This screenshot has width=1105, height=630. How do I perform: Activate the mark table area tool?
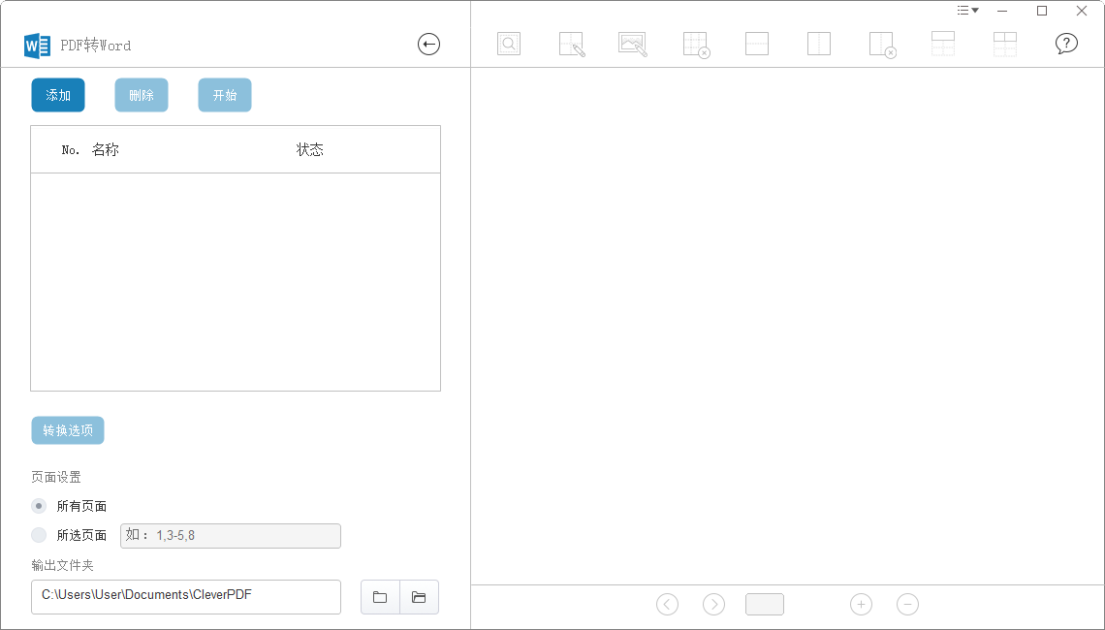point(570,43)
